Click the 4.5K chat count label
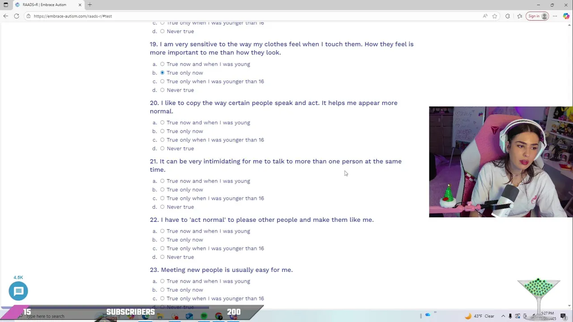573x322 pixels. [x=18, y=278]
